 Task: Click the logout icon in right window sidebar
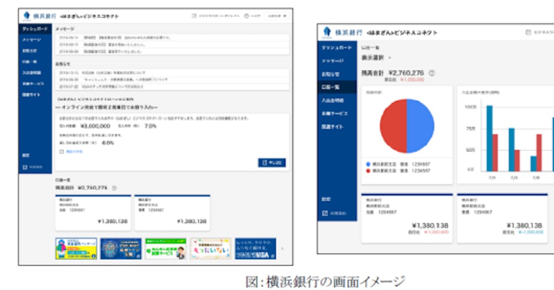point(325,213)
